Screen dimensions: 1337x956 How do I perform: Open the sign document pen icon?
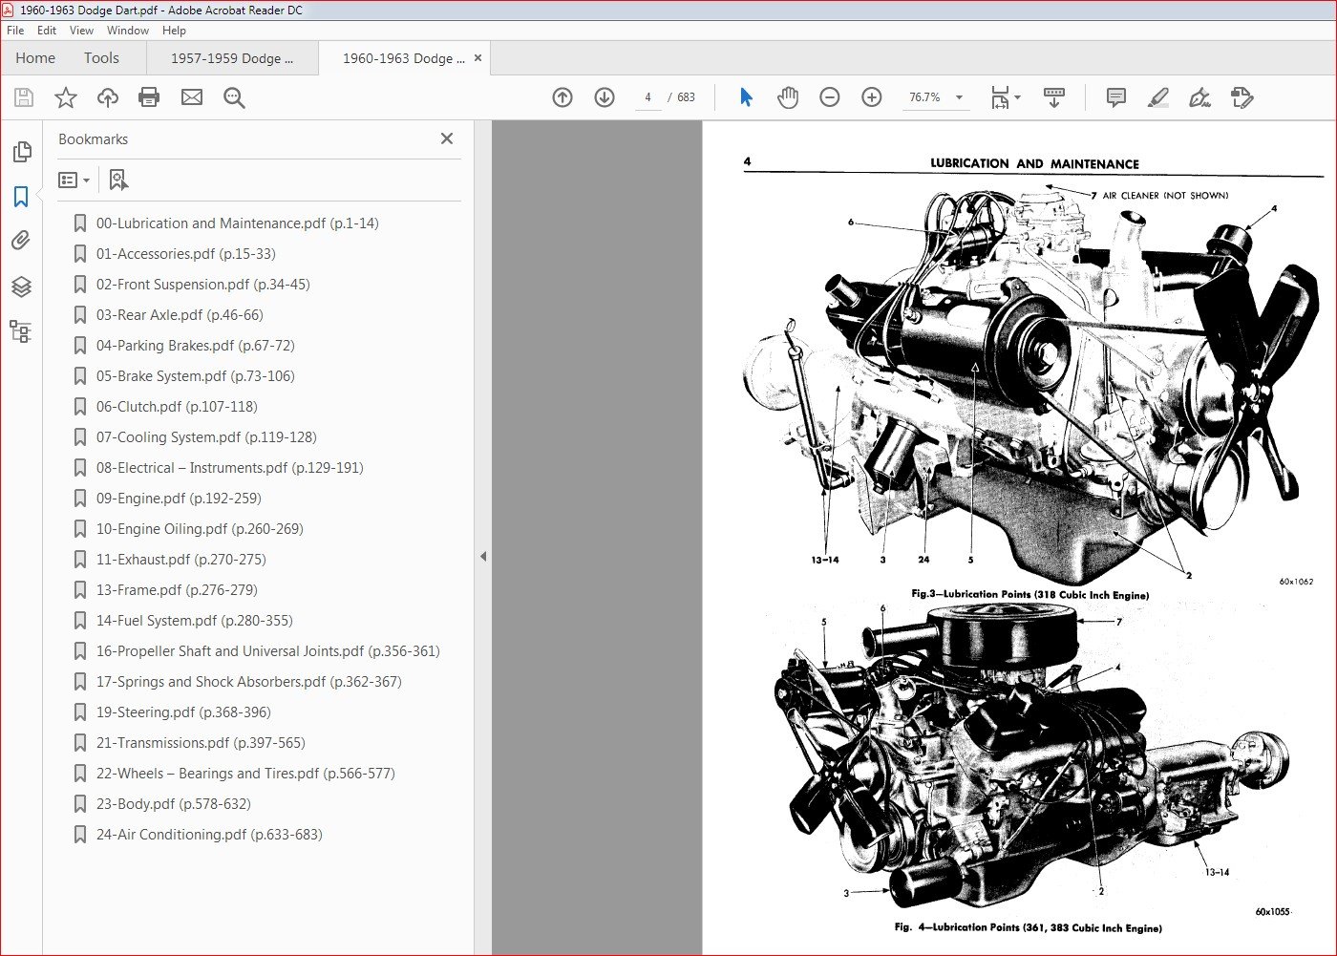(x=1199, y=97)
